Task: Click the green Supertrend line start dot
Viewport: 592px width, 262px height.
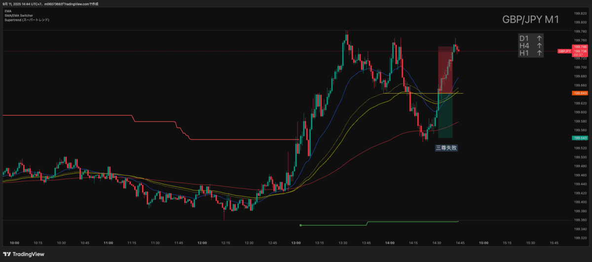Action: (300, 226)
